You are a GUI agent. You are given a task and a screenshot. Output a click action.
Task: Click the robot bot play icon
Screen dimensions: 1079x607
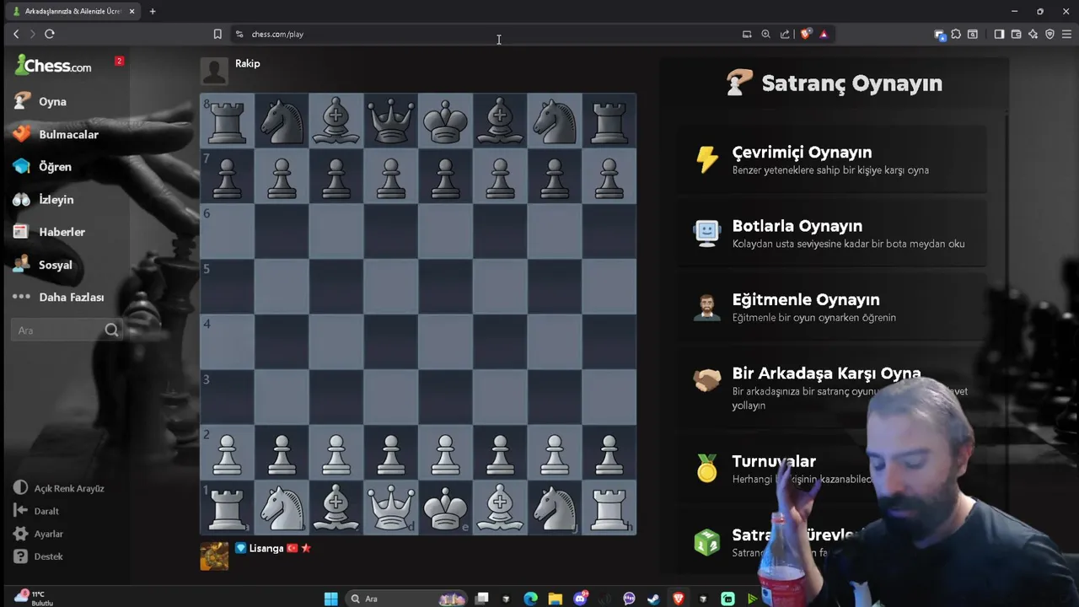(706, 233)
